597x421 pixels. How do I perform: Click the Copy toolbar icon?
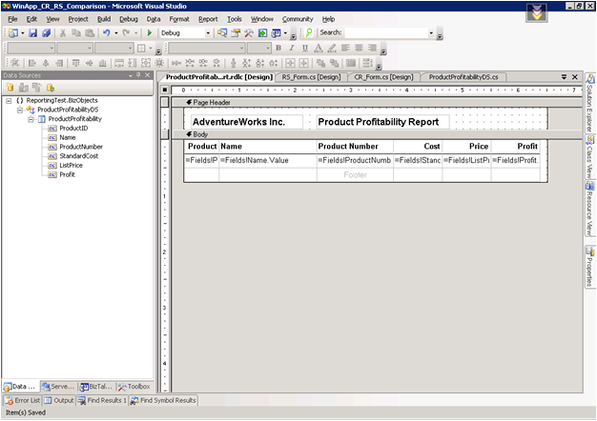tap(76, 33)
